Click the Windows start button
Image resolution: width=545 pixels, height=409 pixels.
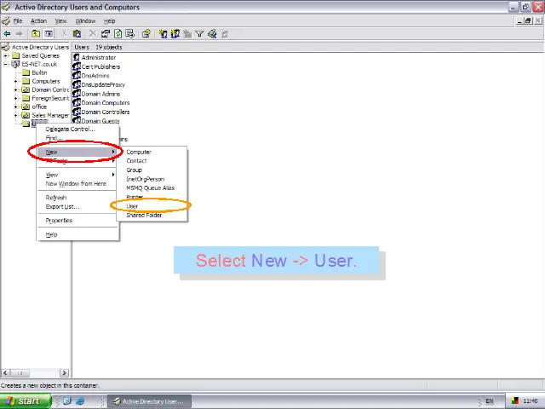[26, 401]
